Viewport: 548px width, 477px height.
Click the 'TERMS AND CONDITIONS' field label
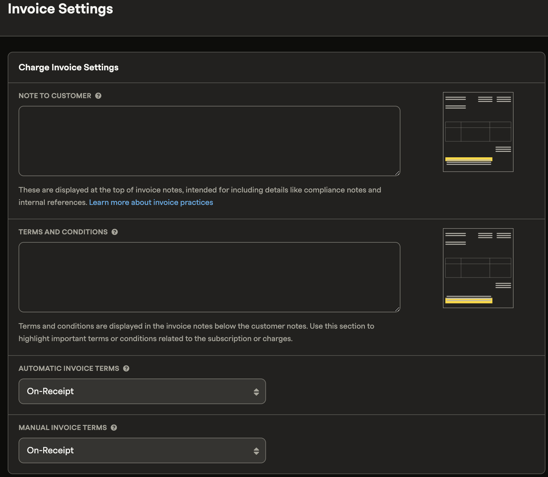click(63, 232)
